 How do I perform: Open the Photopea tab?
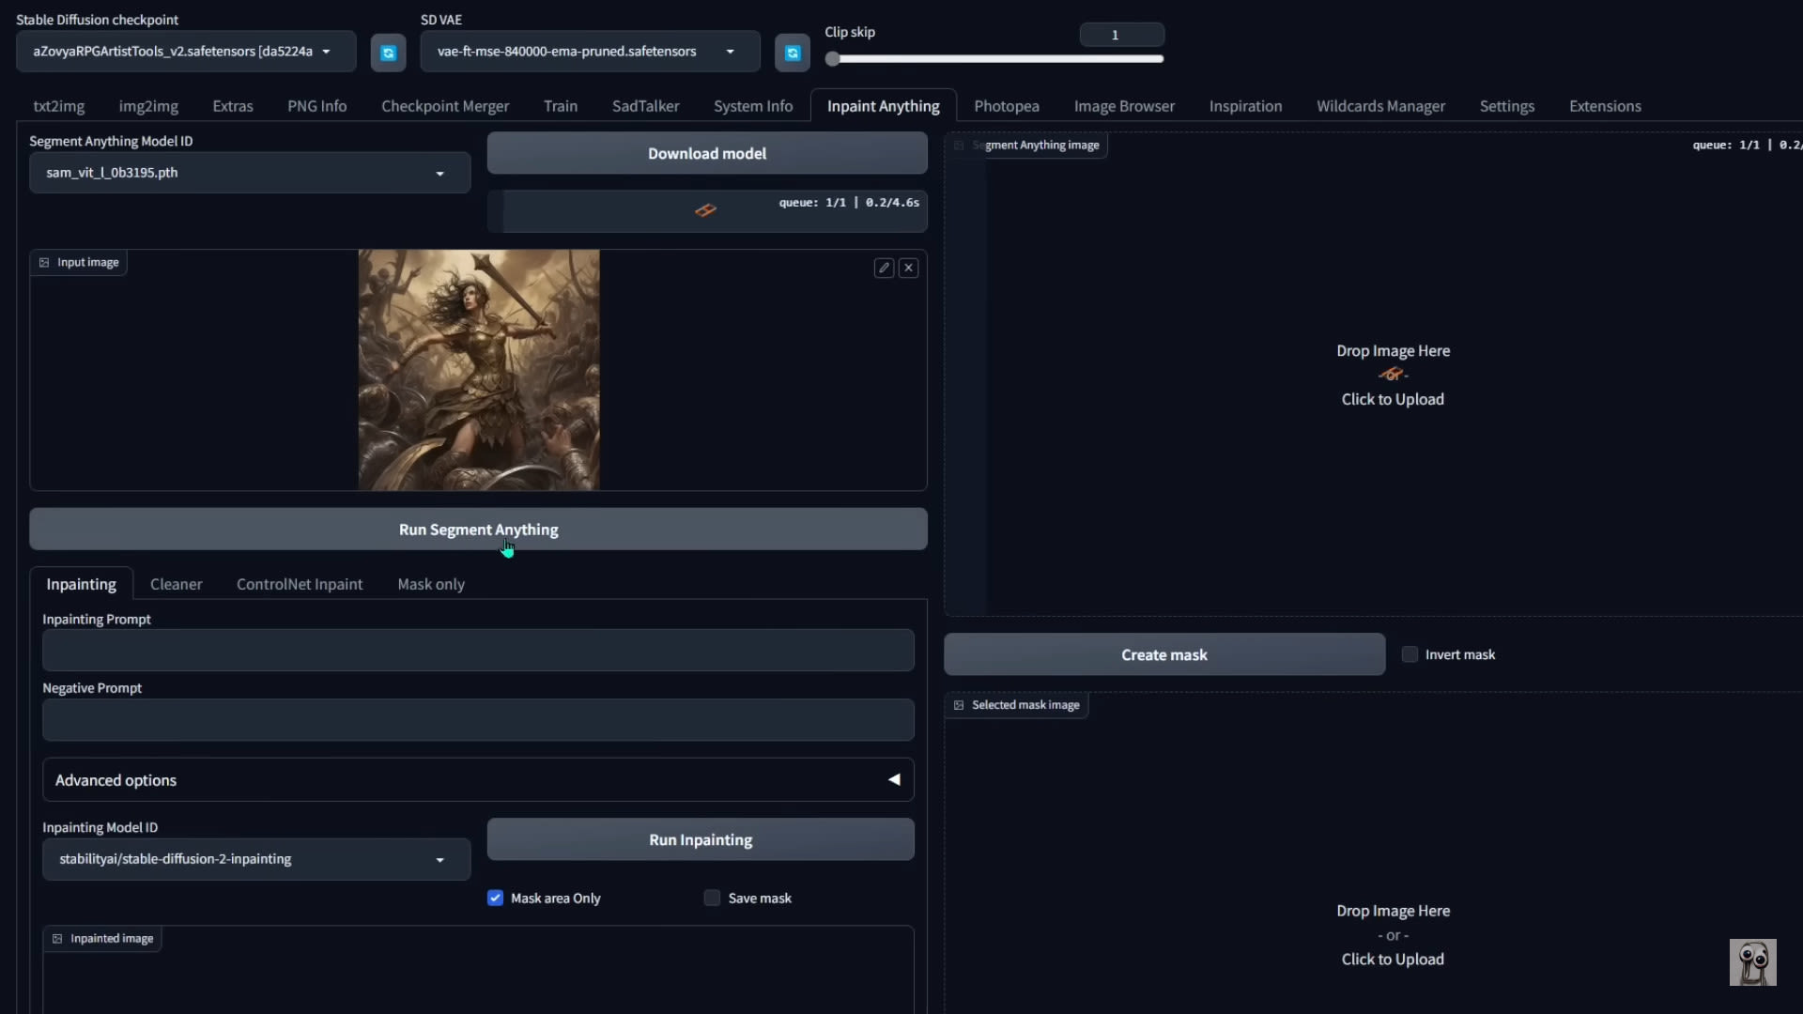coord(1006,106)
